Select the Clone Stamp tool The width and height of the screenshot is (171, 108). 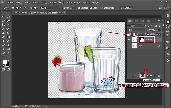(x=3, y=33)
